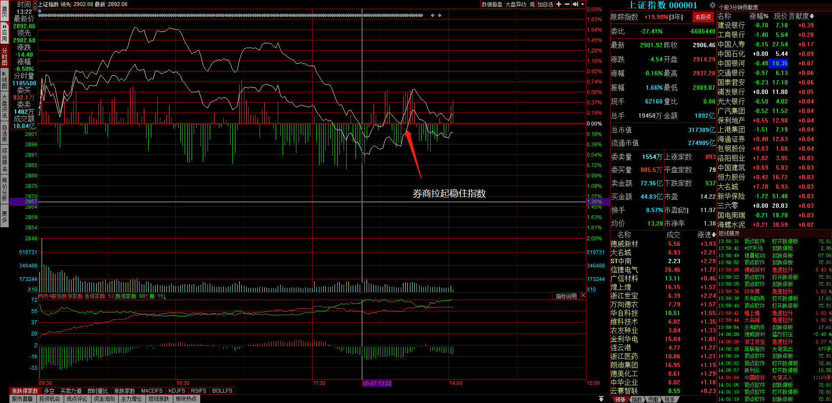Open the 主力增仓 bottom tab
Viewport: 832px width, 403px height.
(x=132, y=399)
